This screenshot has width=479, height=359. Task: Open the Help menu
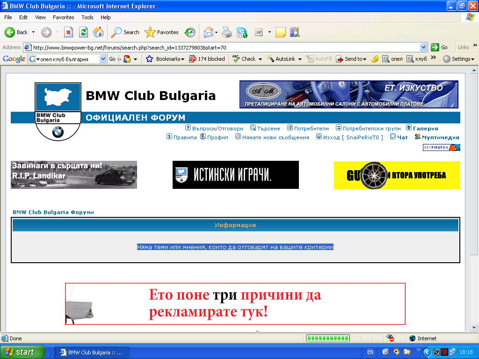105,17
